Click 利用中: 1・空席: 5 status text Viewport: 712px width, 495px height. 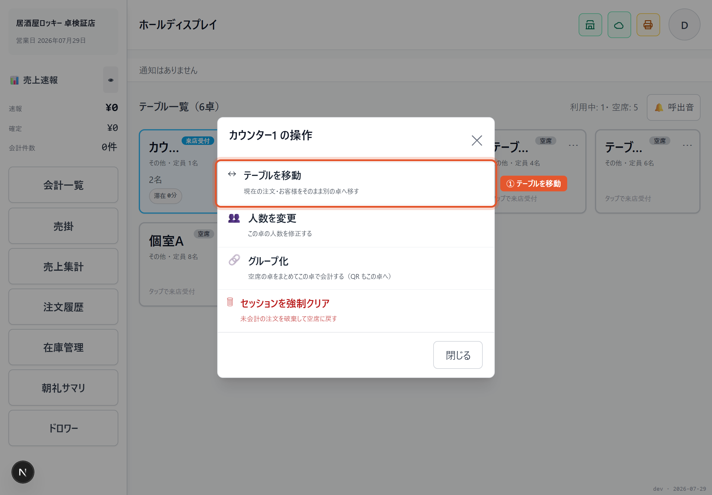click(604, 107)
